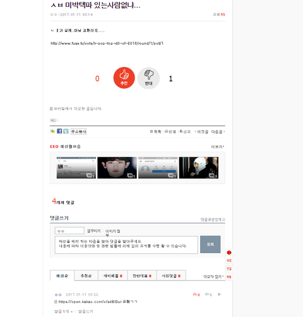Click the report icon on the comment
The image size is (303, 317).
click(x=219, y=294)
